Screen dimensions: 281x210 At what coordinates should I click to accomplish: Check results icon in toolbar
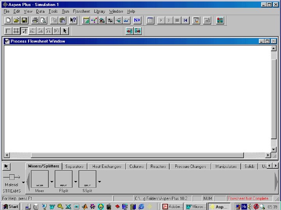pos(207,20)
